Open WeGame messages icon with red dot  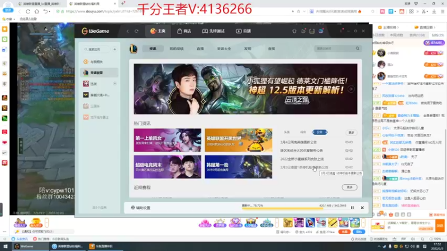[x=303, y=31]
